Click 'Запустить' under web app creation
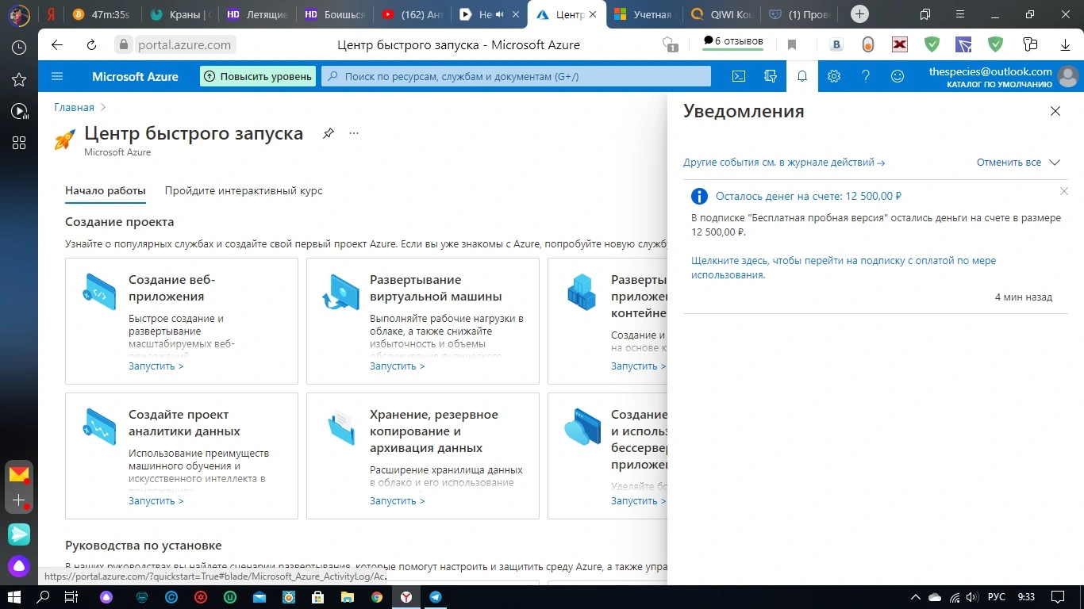The height and width of the screenshot is (609, 1084). click(x=156, y=366)
